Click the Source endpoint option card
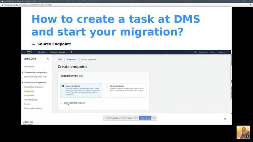The height and width of the screenshot is (142, 253). 81,90
